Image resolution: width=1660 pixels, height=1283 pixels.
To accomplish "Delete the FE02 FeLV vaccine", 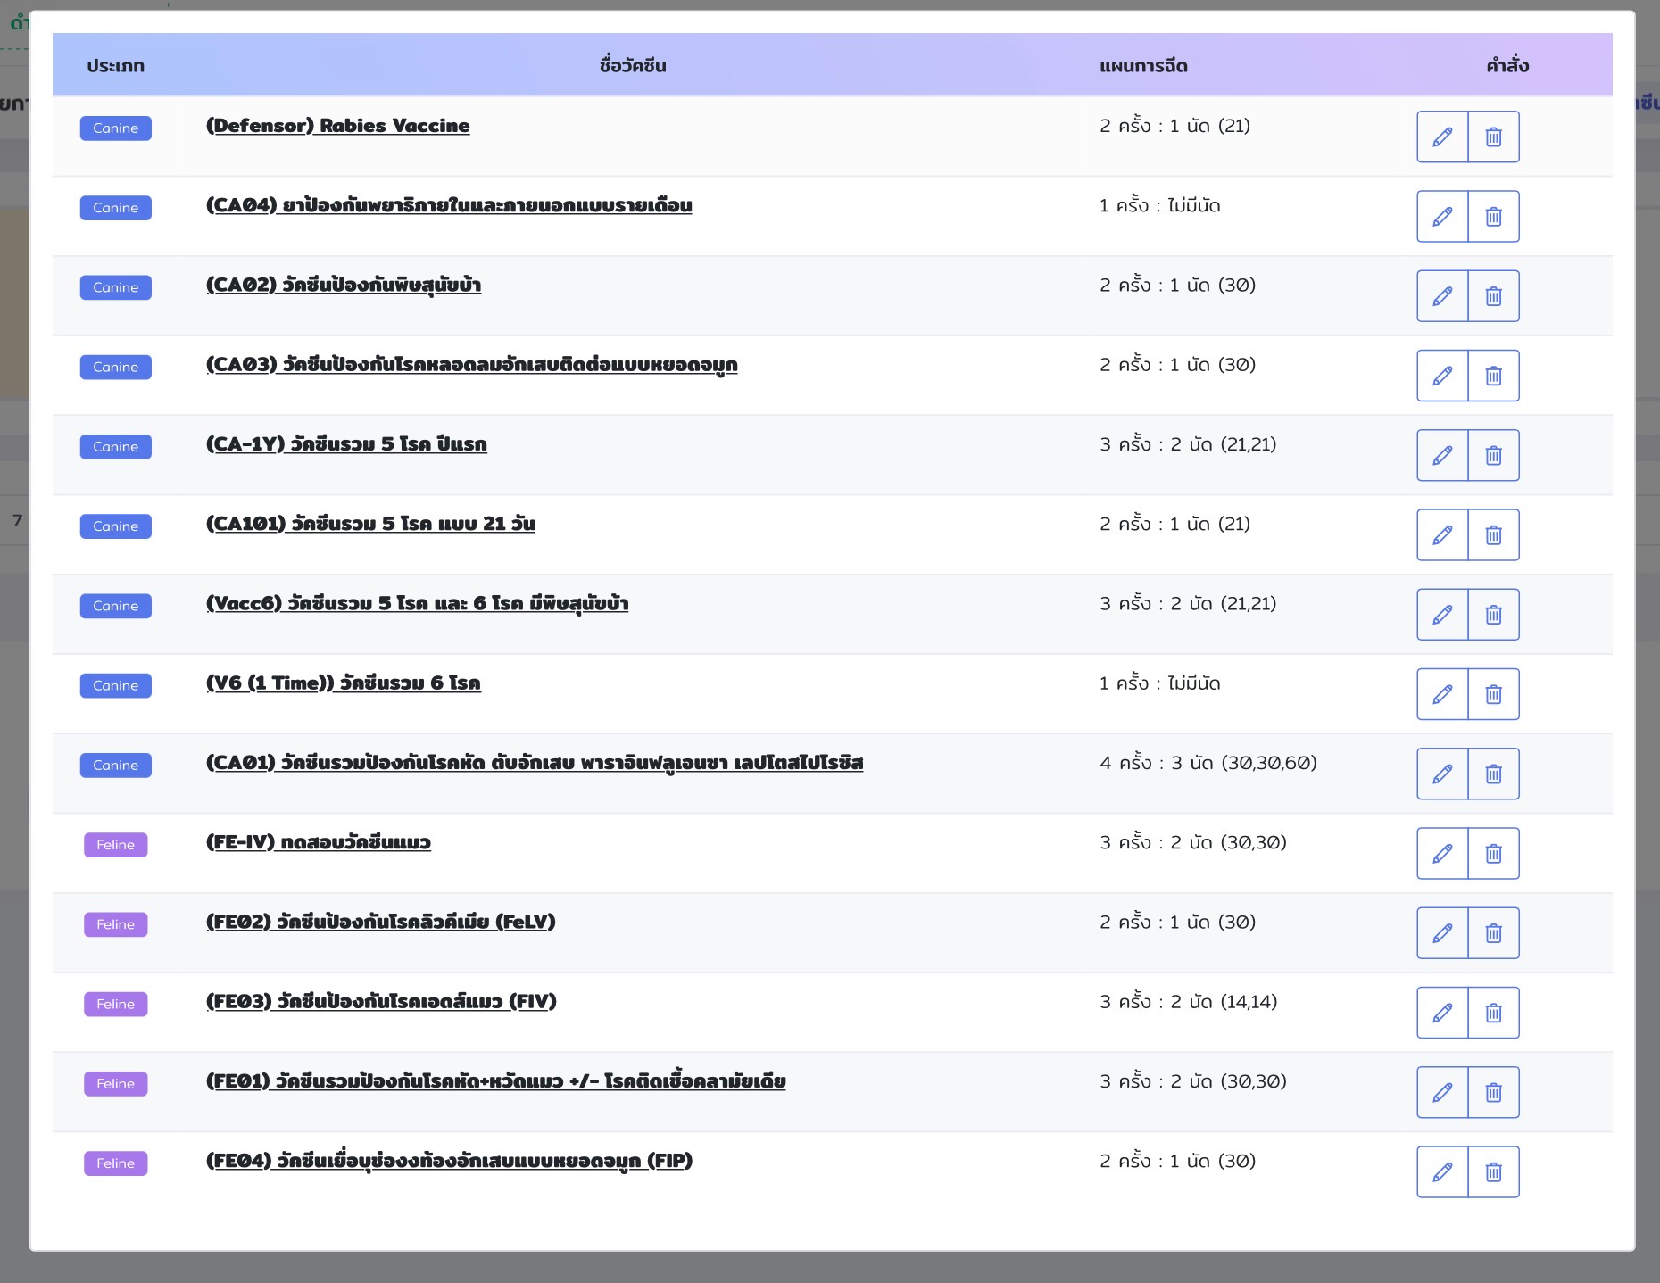I will point(1493,933).
